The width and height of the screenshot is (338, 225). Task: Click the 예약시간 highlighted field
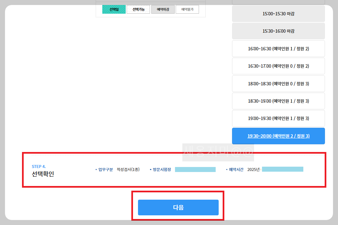coord(282,169)
